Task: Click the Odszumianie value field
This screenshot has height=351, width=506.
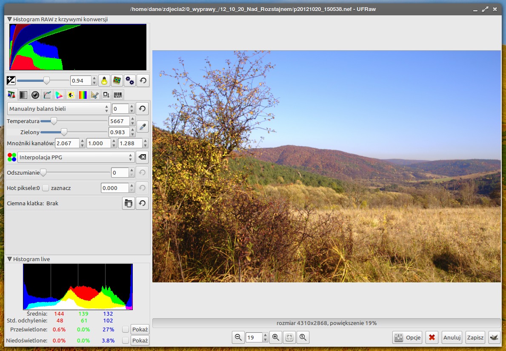Action: tap(120, 173)
